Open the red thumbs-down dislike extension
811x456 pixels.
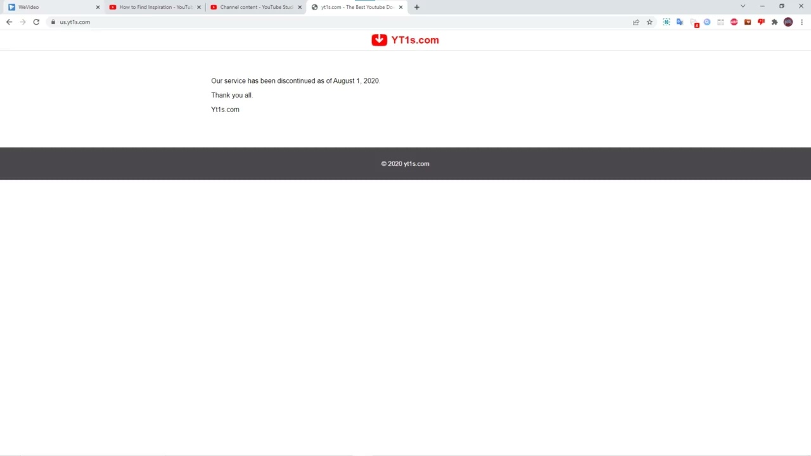(x=761, y=22)
